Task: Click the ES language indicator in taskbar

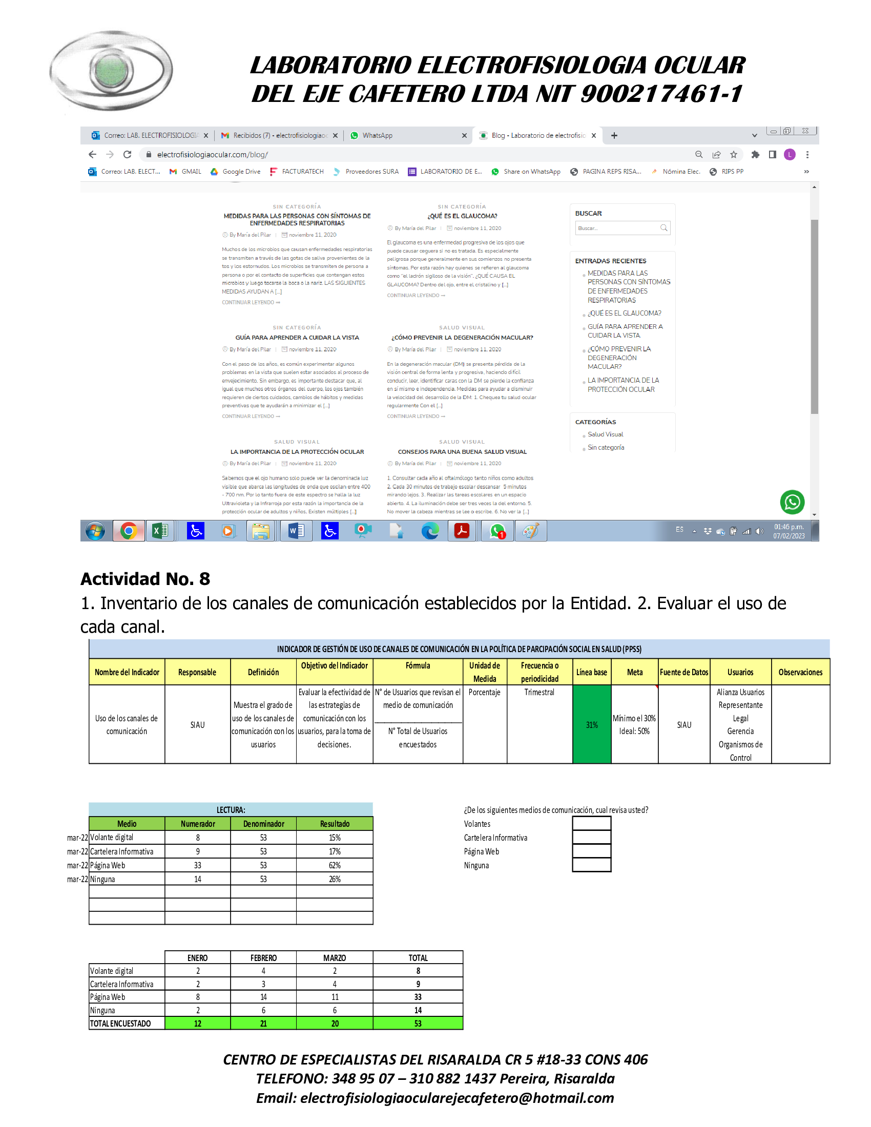Action: coord(679,530)
